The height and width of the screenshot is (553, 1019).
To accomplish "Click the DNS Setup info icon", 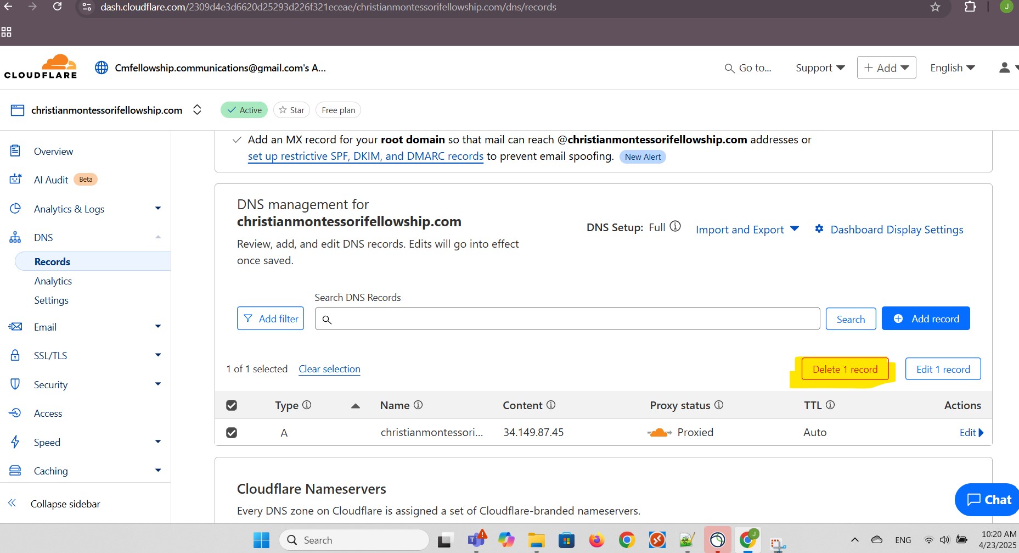I will 675,226.
